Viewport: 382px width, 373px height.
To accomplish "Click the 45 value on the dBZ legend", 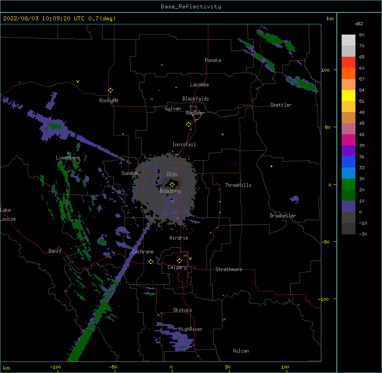I will [x=362, y=124].
